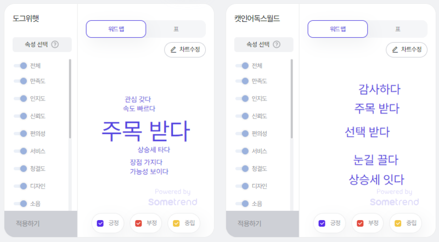Switch to 표 tab in 도그위햇 panel

pyautogui.click(x=176, y=29)
